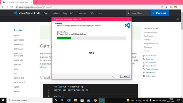183x103 pixels.
Task: Open the videos hyperlink in paragraph
Action: point(43,67)
